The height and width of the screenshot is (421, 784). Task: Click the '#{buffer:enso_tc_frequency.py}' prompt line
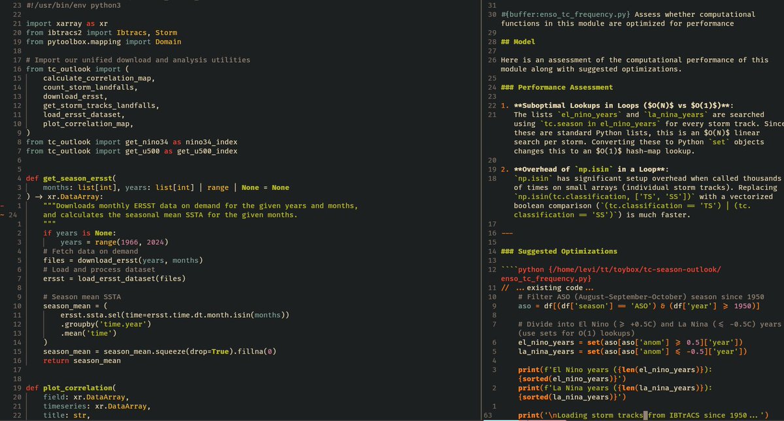pyautogui.click(x=628, y=18)
